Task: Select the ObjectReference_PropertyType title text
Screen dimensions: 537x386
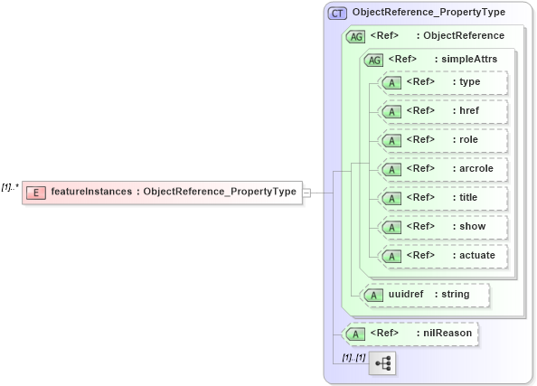Action: [x=429, y=13]
